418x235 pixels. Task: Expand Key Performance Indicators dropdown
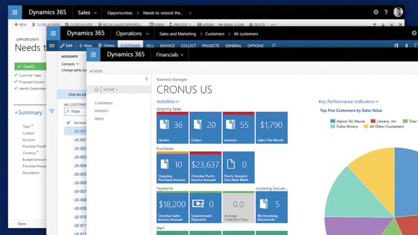pos(377,101)
